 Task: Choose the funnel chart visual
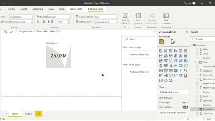point(166,61)
